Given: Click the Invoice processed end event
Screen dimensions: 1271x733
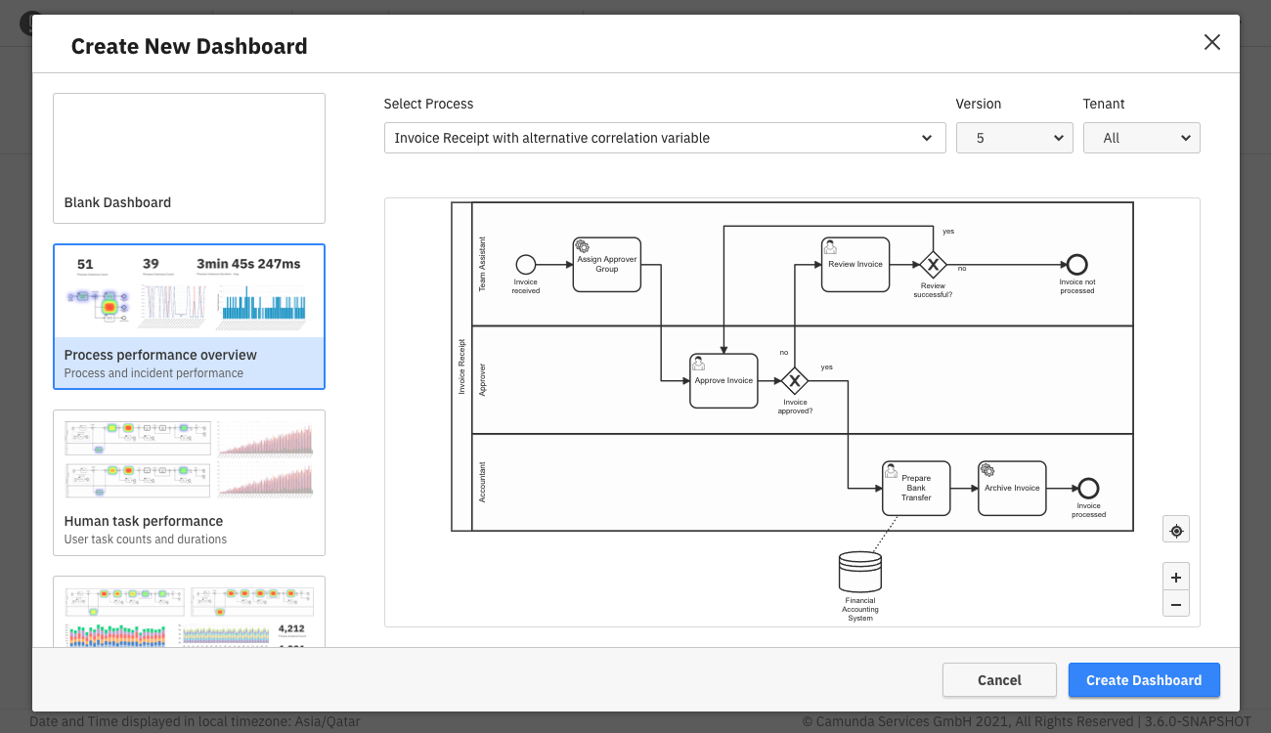Looking at the screenshot, I should pyautogui.click(x=1087, y=488).
